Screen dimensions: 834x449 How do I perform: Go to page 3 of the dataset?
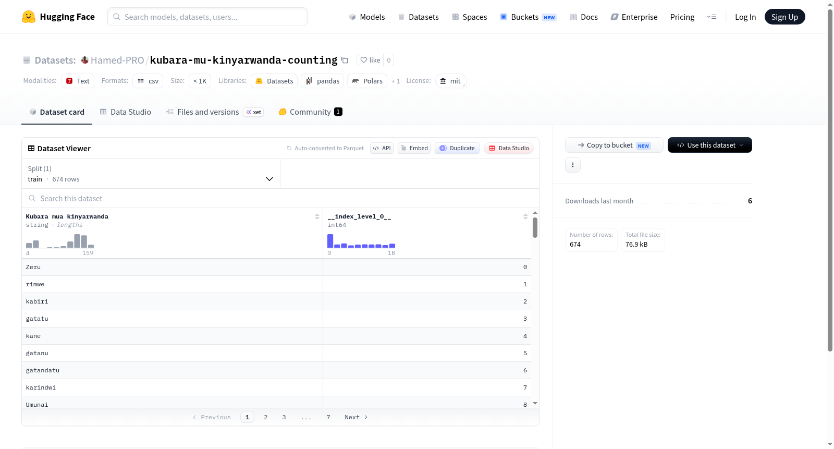coord(284,417)
